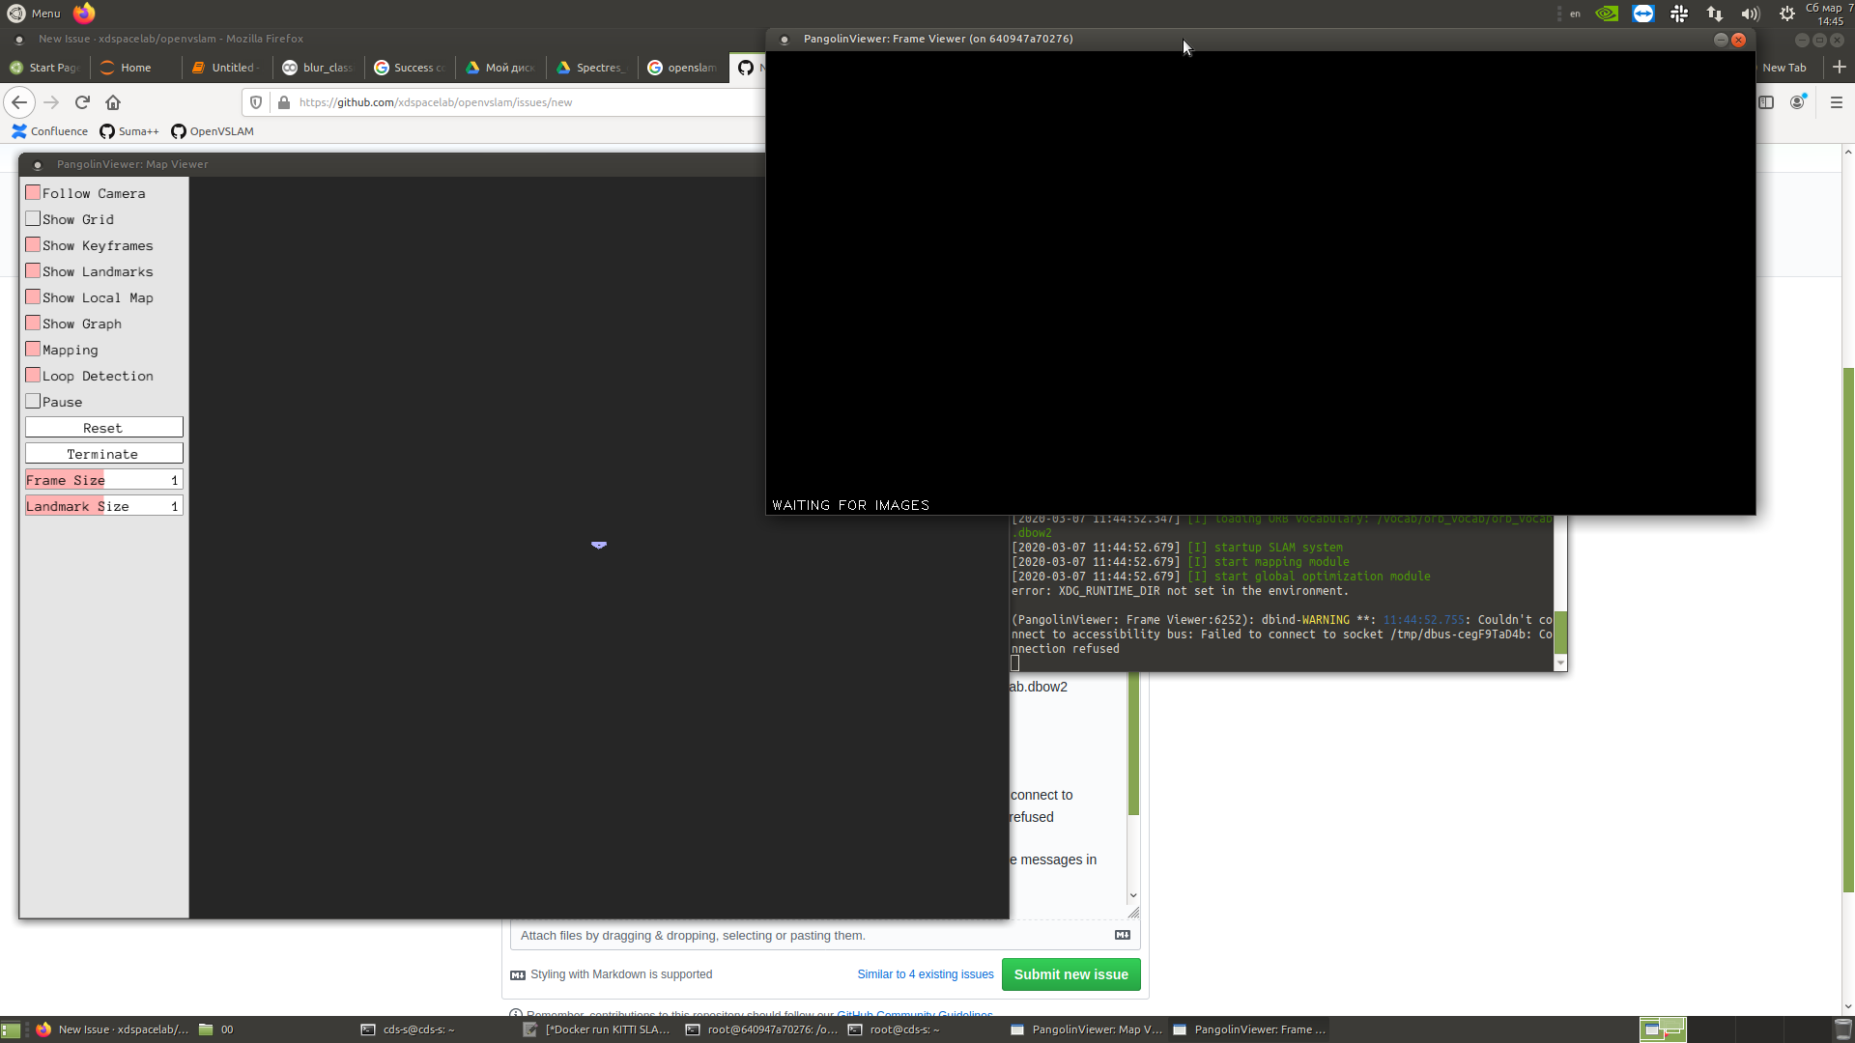Screen dimensions: 1855x1043
Task: Open the 'en' keyboard layout switcher
Action: pyautogui.click(x=1574, y=14)
